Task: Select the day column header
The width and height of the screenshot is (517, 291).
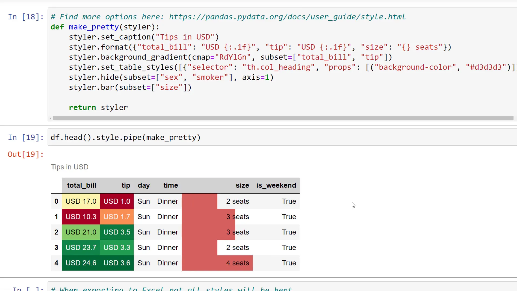Action: tap(144, 185)
